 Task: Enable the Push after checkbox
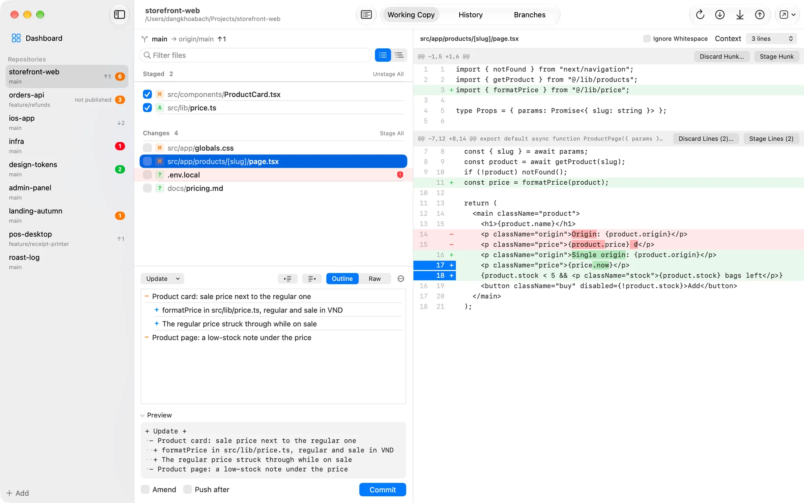[x=188, y=489]
